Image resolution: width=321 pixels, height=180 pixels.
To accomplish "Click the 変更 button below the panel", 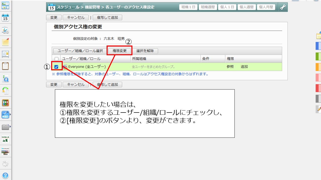I will [x=54, y=84].
